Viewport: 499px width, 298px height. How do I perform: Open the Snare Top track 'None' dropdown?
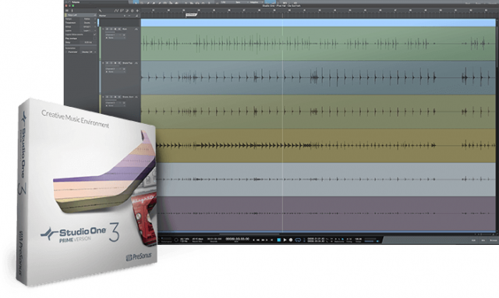(115, 72)
